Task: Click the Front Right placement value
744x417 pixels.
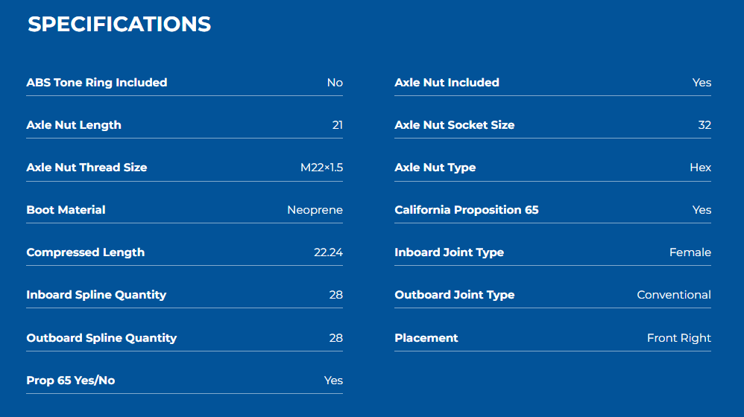Action: point(678,338)
